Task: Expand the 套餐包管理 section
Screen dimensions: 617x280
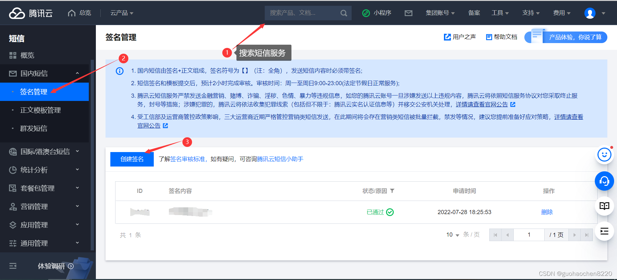Action: point(77,188)
